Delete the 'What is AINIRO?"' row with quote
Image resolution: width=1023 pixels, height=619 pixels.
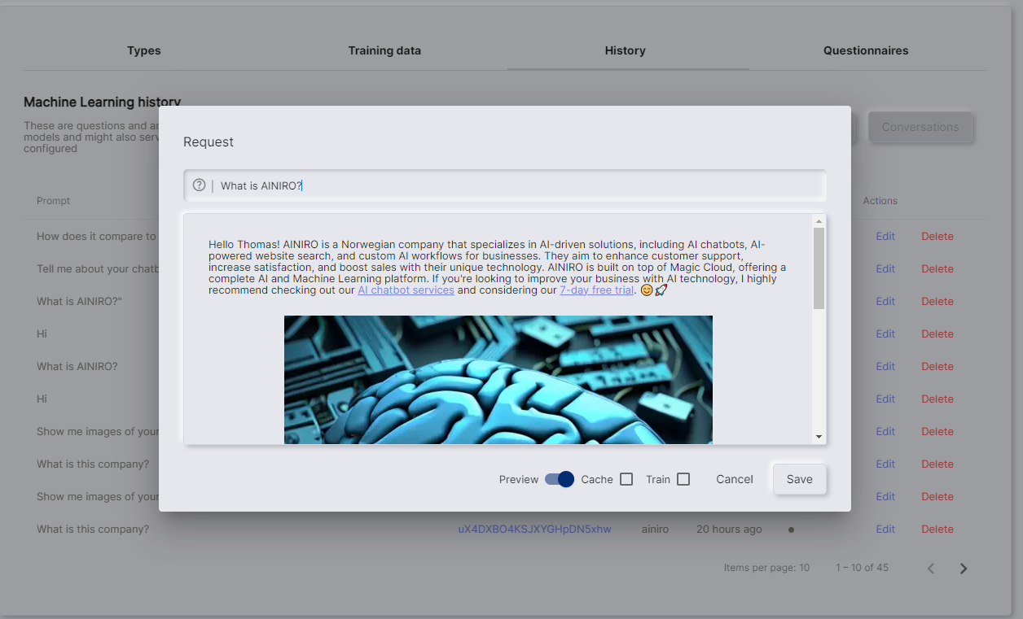[x=937, y=301]
